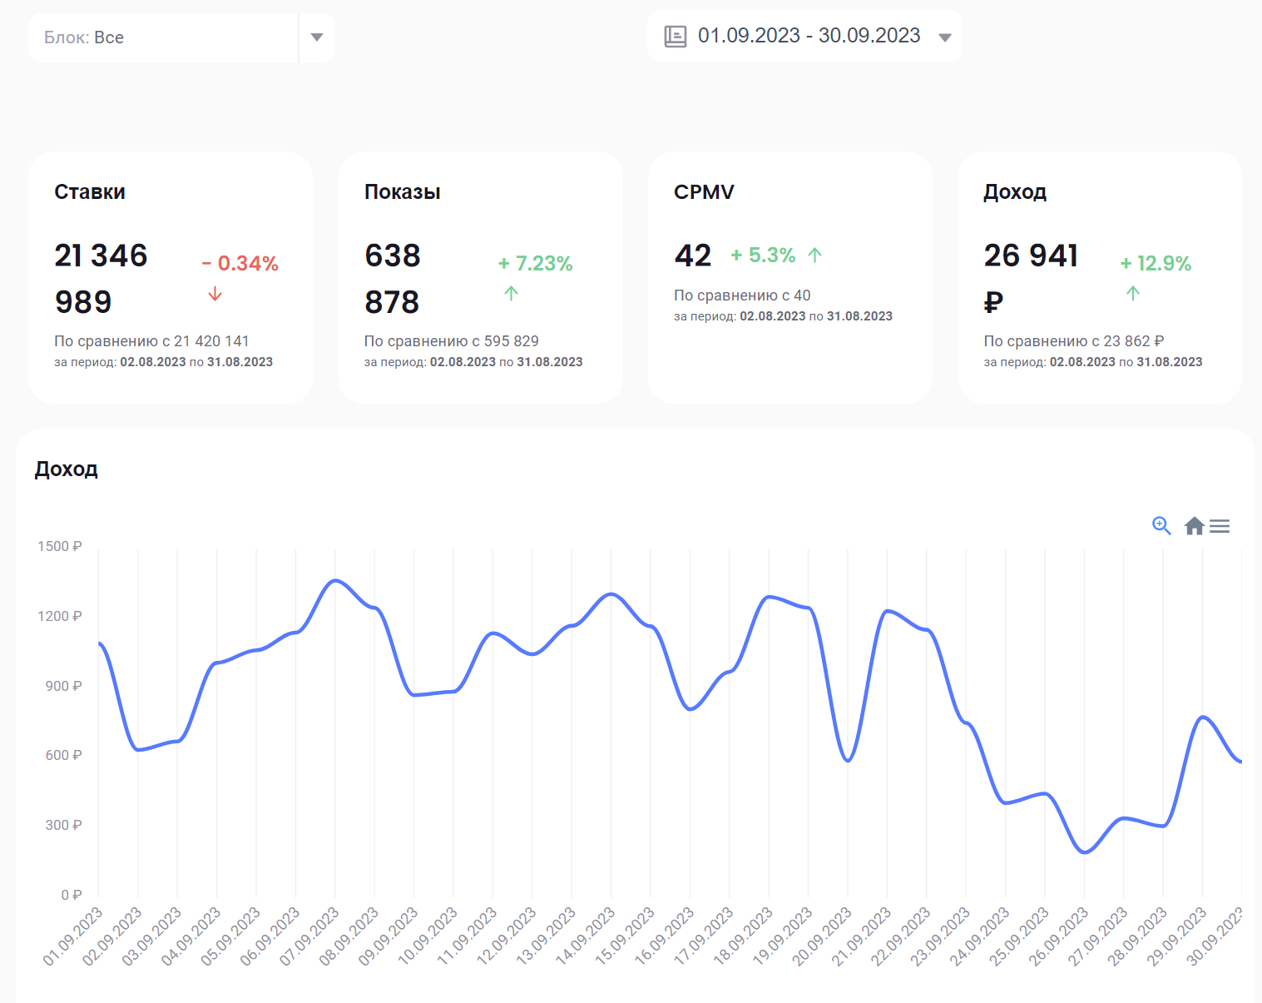Click the Доход chart title
Image resolution: width=1262 pixels, height=1003 pixels.
point(67,469)
